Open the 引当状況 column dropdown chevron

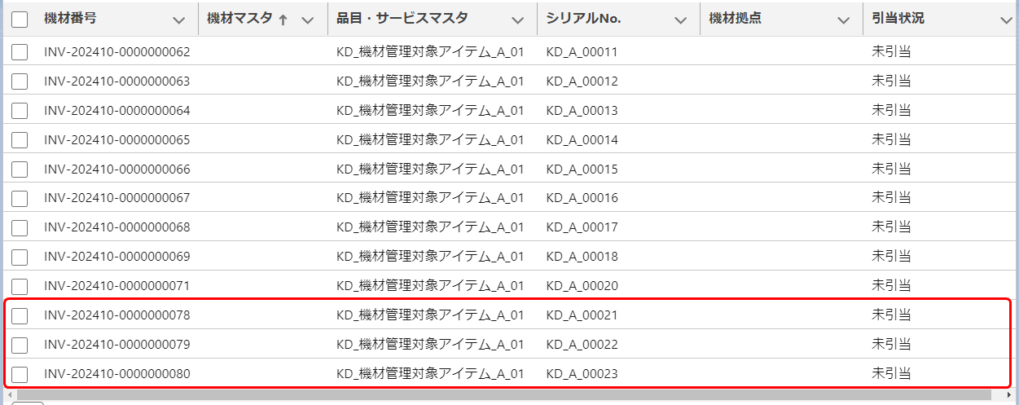click(1006, 20)
